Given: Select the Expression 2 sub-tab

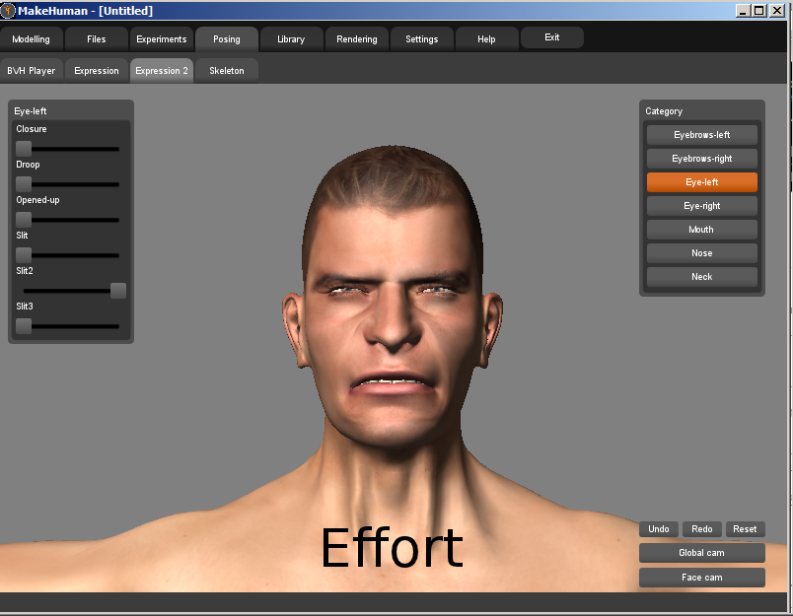Looking at the screenshot, I should click(x=162, y=70).
